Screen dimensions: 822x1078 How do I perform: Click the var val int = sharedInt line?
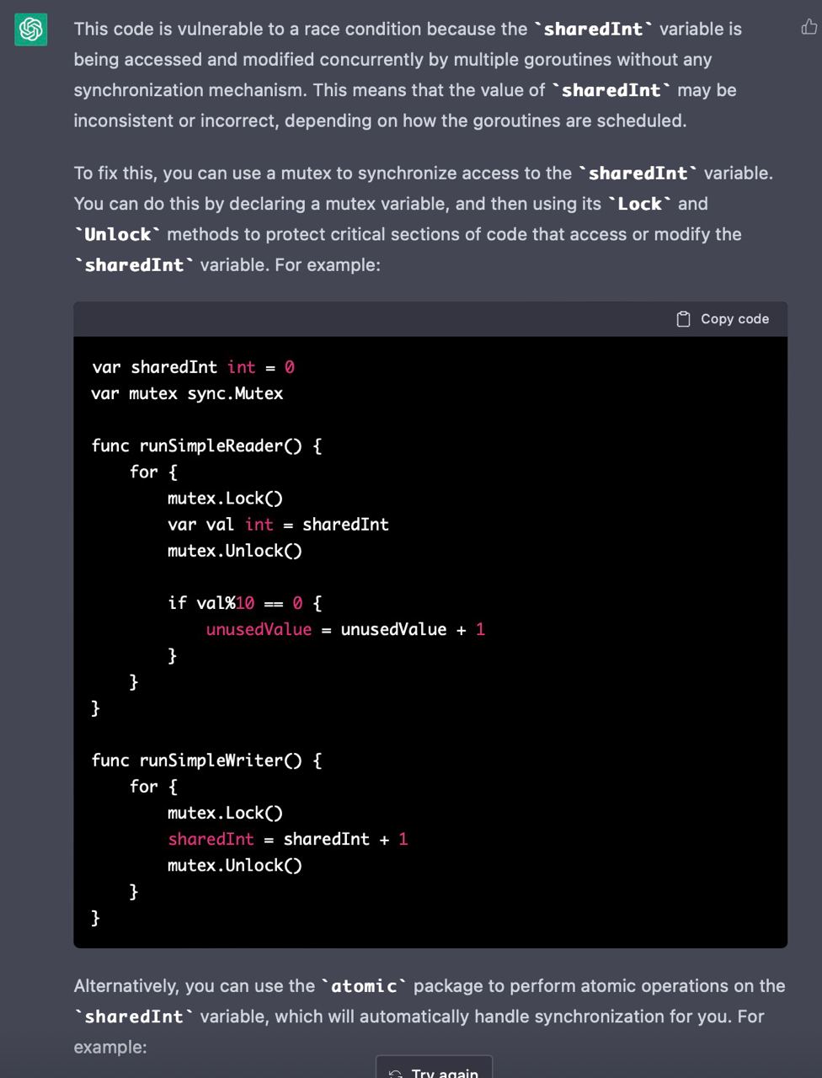(278, 525)
